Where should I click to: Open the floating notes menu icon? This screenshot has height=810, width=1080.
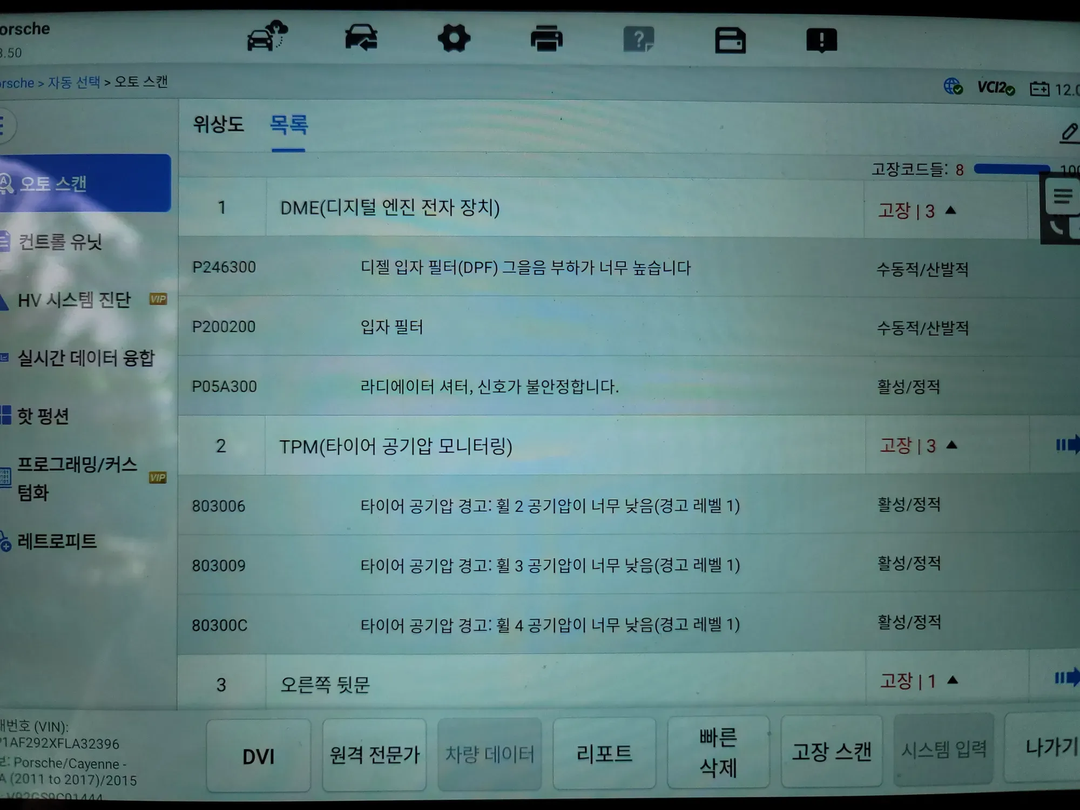(1062, 196)
